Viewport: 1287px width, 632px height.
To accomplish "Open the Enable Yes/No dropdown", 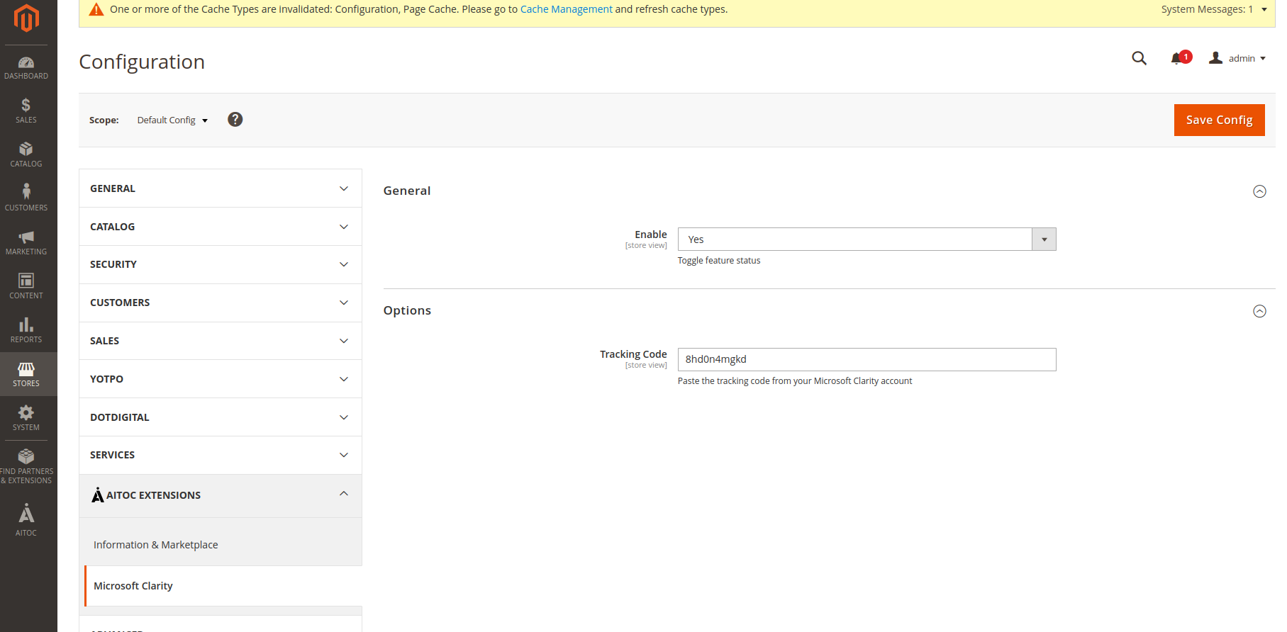I will [867, 239].
